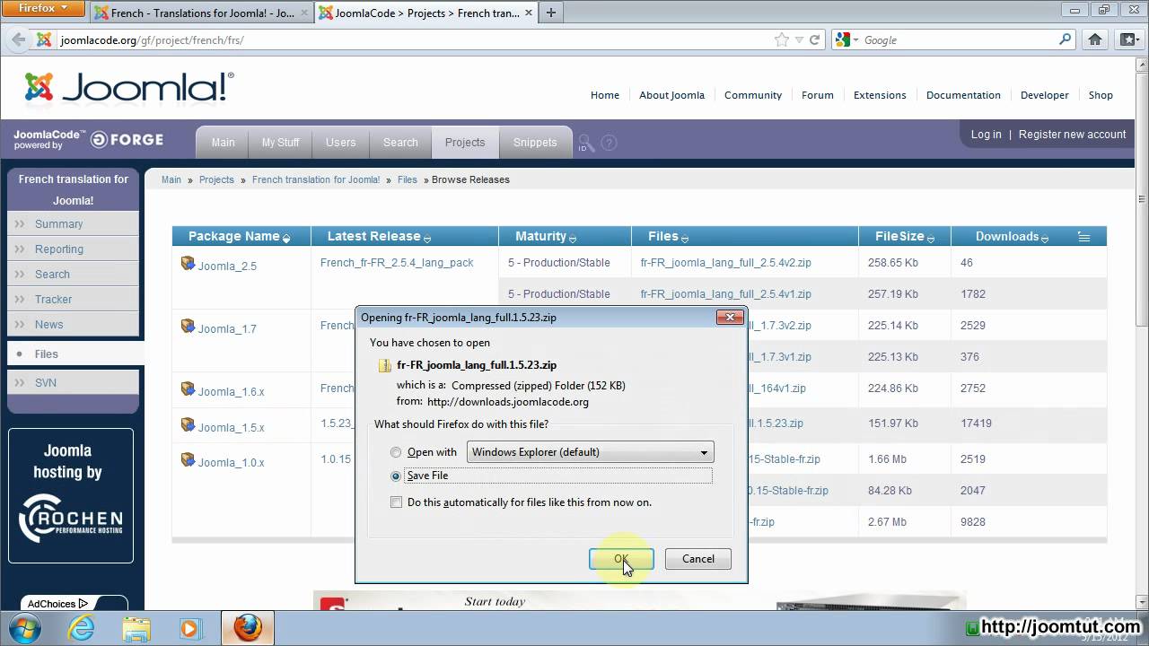
Task: Check 'Do this automatically for files like this'
Action: point(396,502)
